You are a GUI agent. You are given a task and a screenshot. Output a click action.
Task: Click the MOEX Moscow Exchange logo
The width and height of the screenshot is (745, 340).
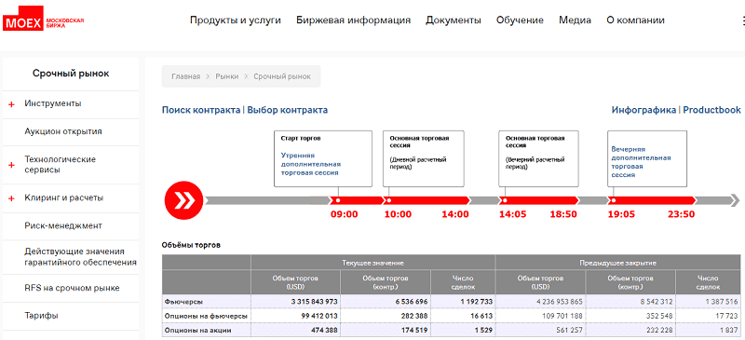[44, 19]
